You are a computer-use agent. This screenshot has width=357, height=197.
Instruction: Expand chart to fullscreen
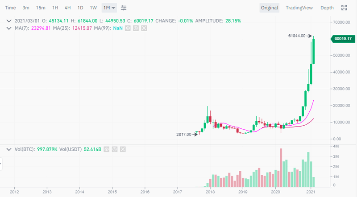pos(344,8)
